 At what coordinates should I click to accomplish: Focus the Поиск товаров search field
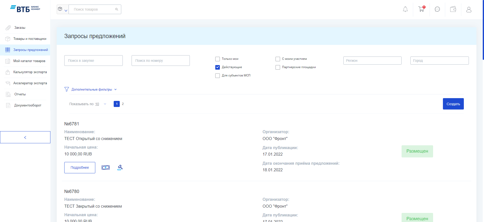tap(95, 9)
